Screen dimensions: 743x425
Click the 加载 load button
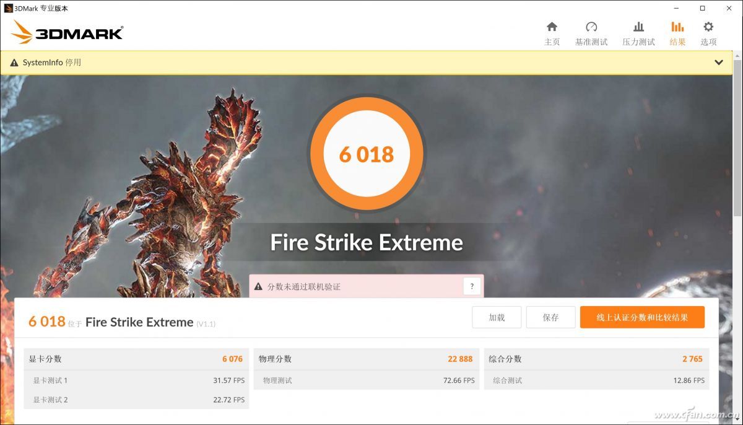[x=497, y=317]
